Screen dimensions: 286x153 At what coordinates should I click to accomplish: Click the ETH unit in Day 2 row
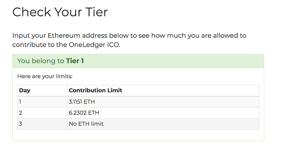(94, 113)
